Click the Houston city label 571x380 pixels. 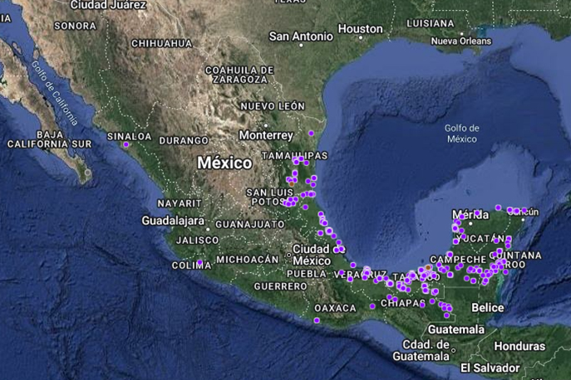coord(361,29)
